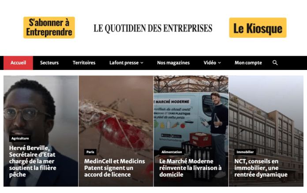Open the Le Marché Moderne article headline
The width and height of the screenshot is (307, 193).
tap(190, 168)
